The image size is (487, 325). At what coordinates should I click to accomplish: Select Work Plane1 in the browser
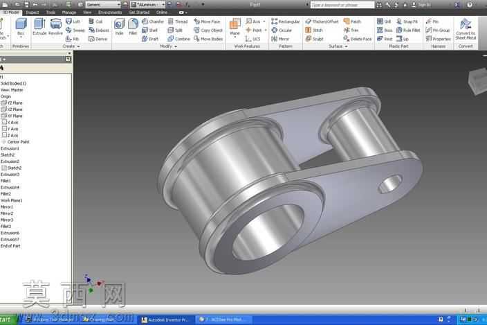coord(12,200)
